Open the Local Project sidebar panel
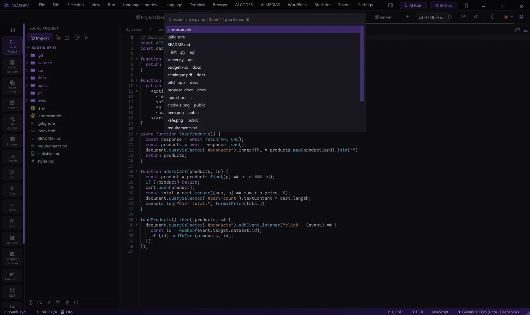Viewport: 530px width, 315px height. coord(12,46)
